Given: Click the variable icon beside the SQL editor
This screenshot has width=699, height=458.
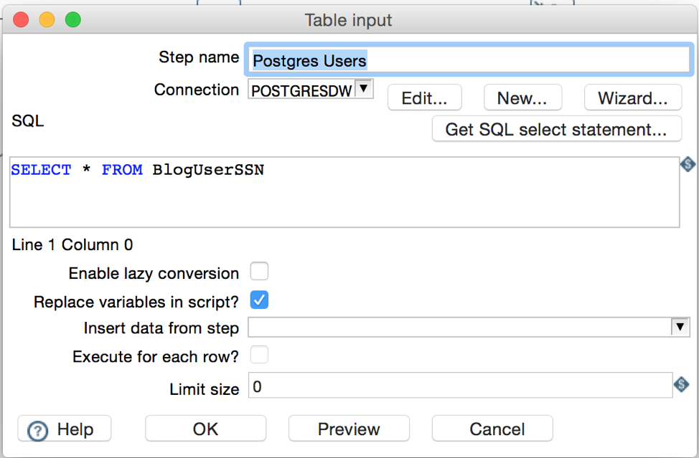Looking at the screenshot, I should tap(688, 164).
